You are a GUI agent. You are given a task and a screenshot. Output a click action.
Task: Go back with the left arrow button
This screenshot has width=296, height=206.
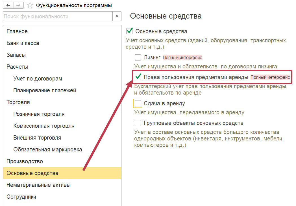[x=8, y=5]
